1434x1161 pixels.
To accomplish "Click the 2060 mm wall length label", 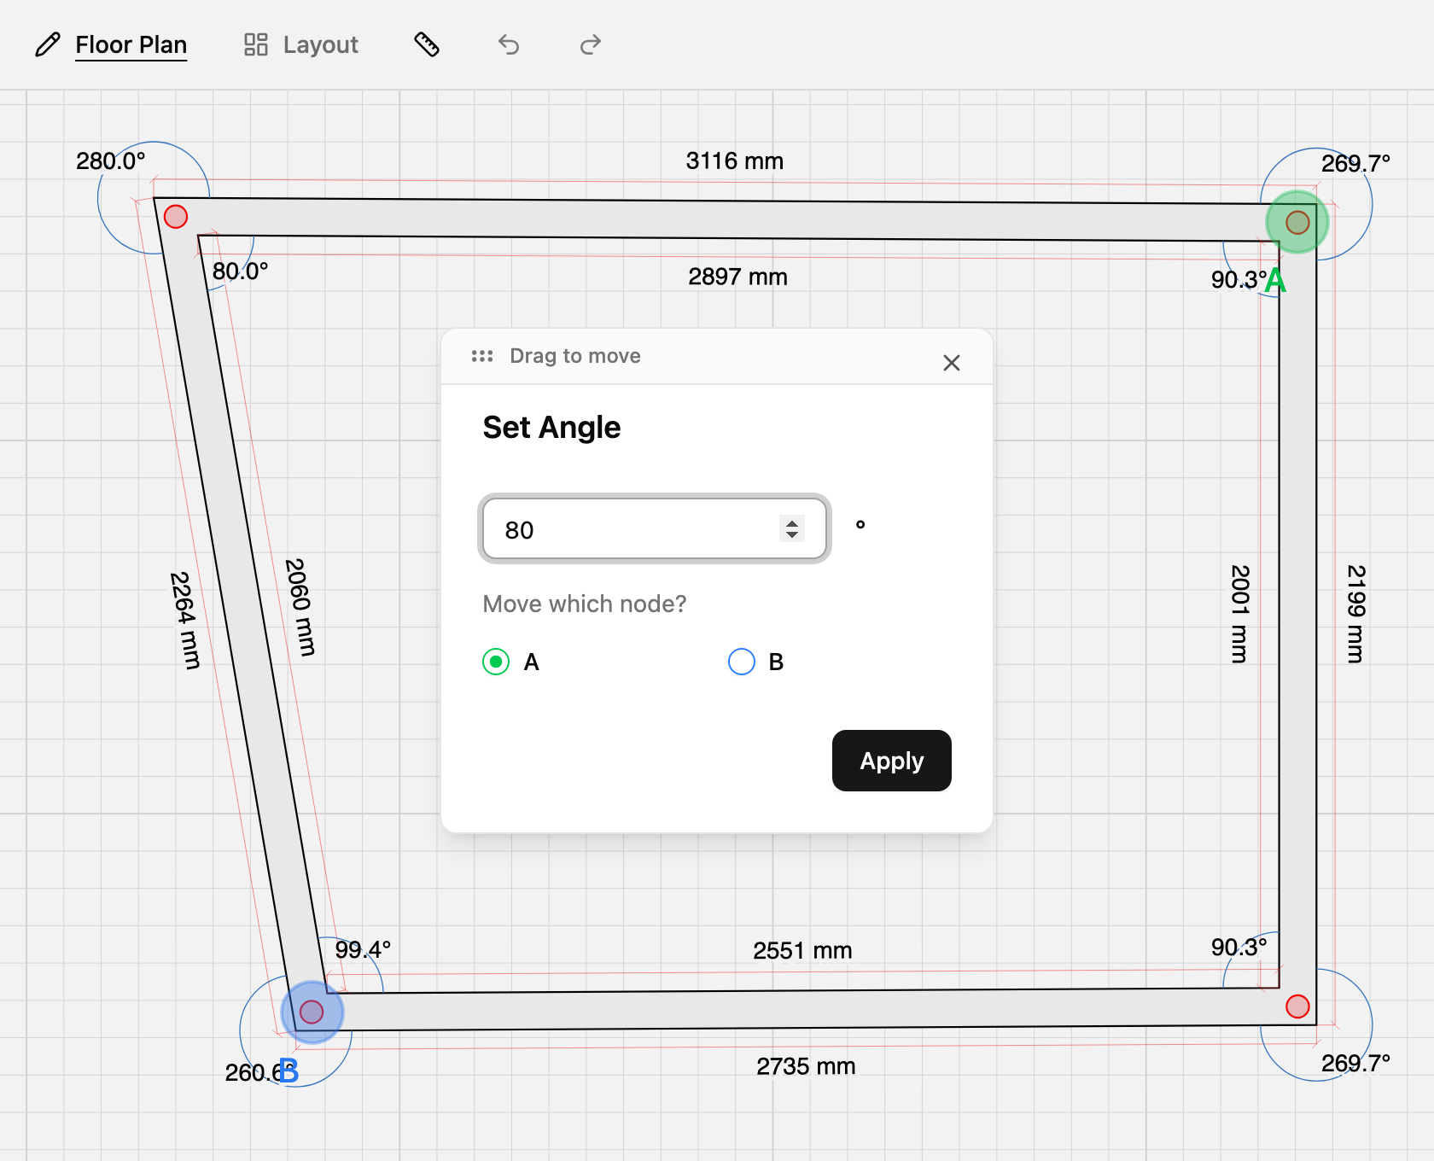I will 300,608.
